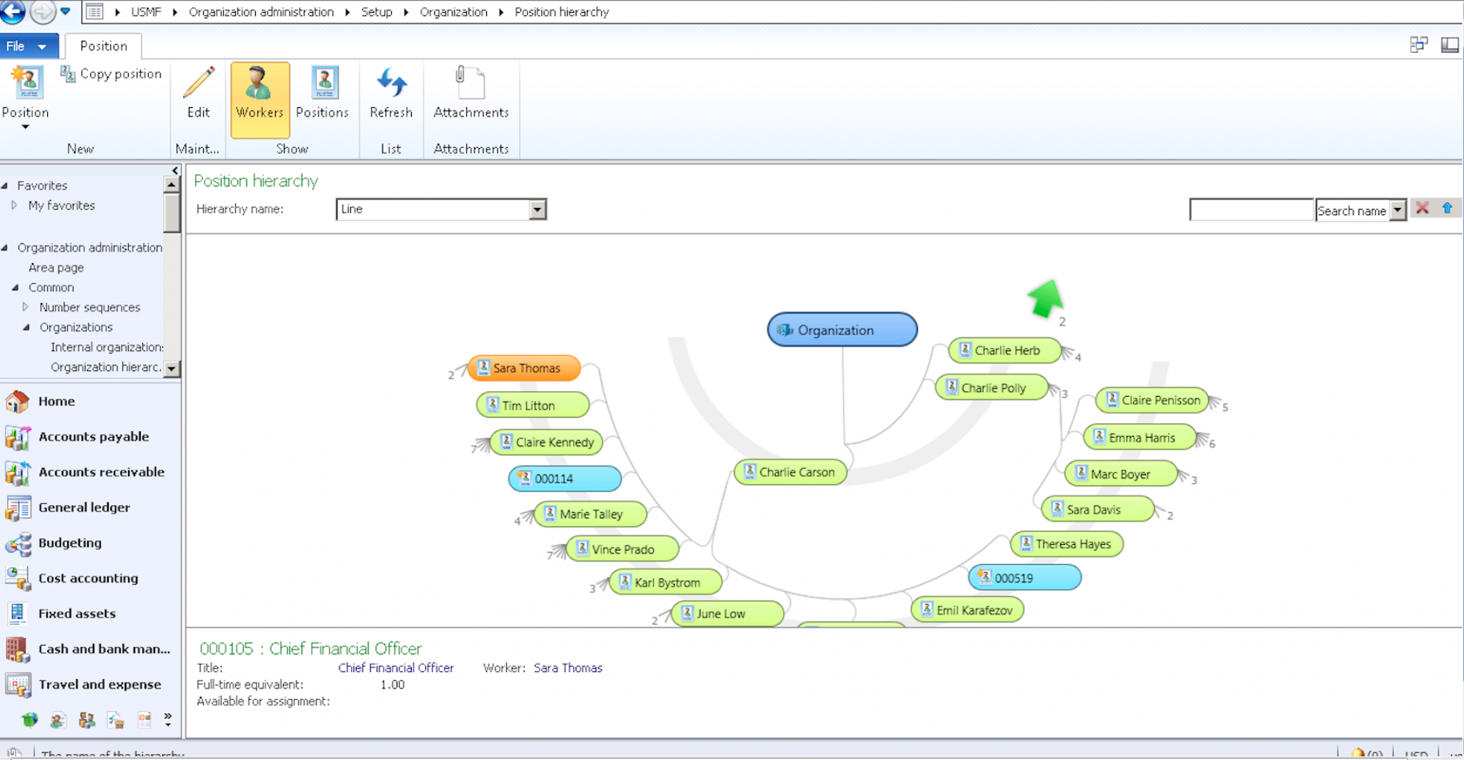The width and height of the screenshot is (1464, 760).
Task: Clear the search using the red X icon
Action: 1423,208
